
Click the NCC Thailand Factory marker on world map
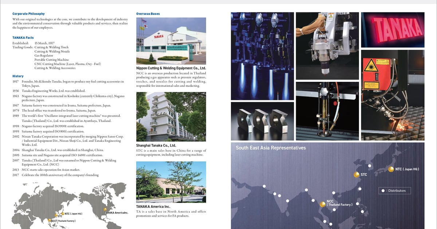[x=49, y=220]
